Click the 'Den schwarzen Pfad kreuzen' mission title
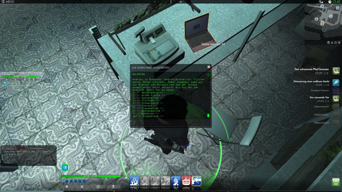Screen dimensions: 342x192 click(x=312, y=69)
